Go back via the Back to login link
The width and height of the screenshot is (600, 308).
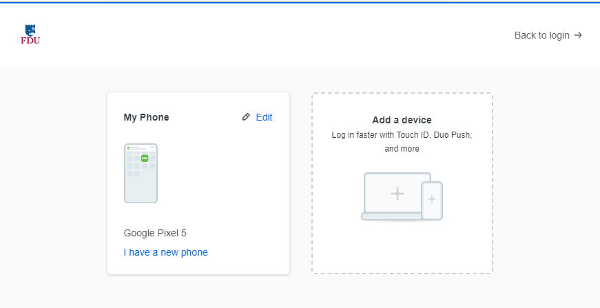point(548,35)
